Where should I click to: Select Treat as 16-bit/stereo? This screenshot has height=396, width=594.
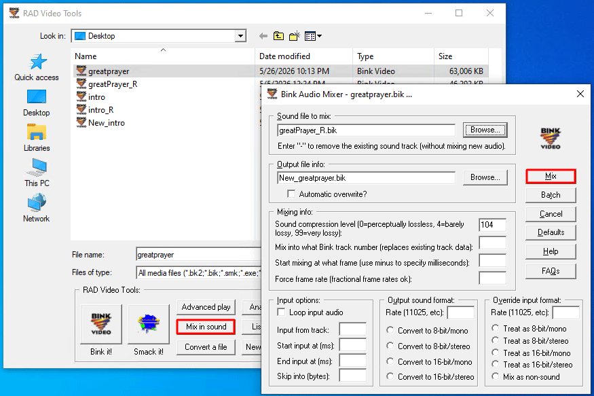point(495,365)
